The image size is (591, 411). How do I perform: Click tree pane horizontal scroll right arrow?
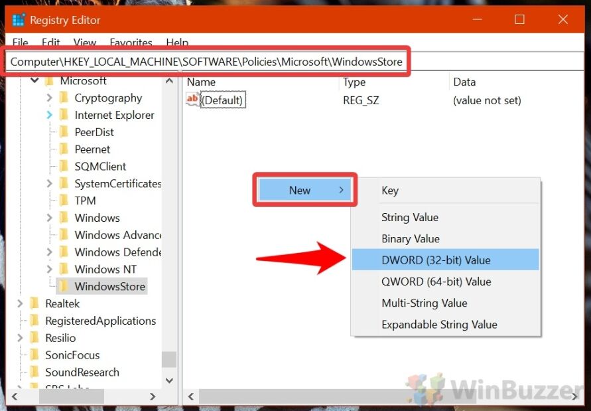click(153, 396)
